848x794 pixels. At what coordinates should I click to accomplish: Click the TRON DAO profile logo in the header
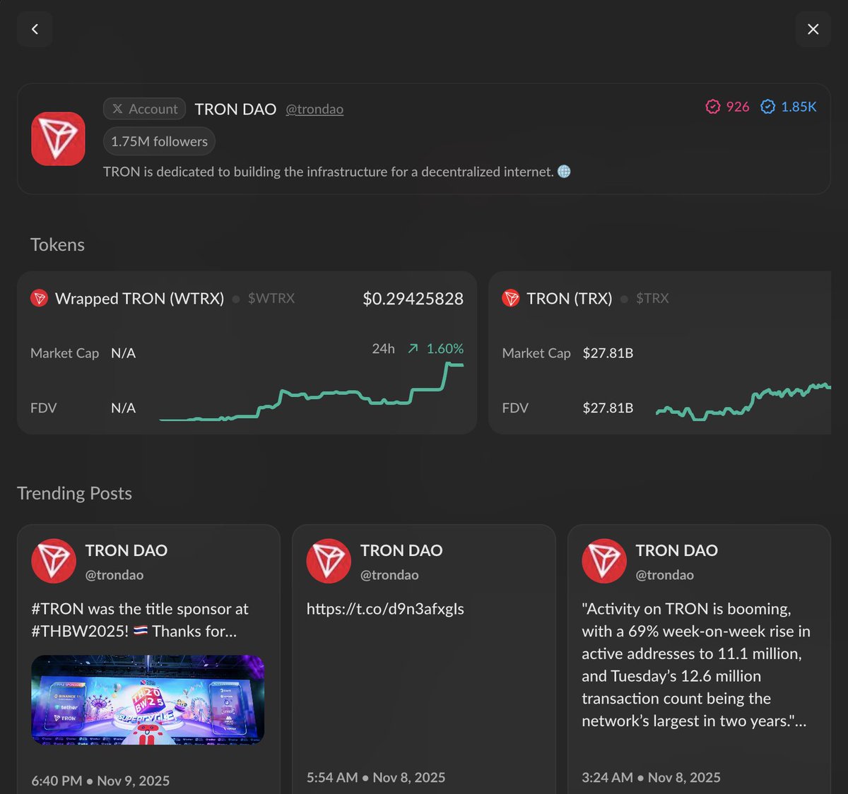(x=58, y=139)
